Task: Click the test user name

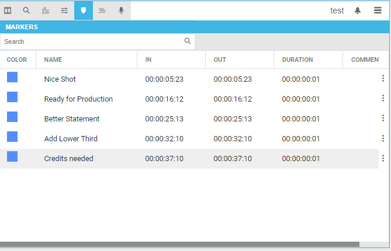Action: click(x=337, y=11)
